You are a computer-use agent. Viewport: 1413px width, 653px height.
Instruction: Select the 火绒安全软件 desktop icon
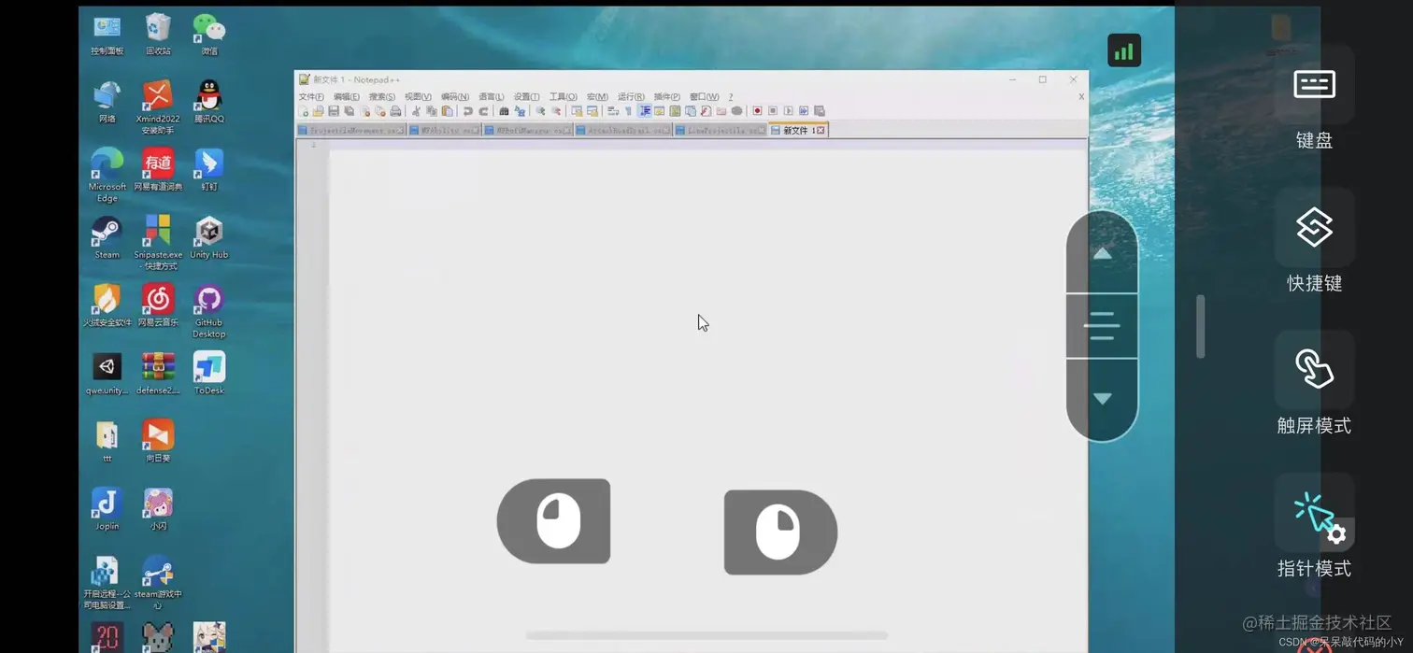(x=107, y=305)
